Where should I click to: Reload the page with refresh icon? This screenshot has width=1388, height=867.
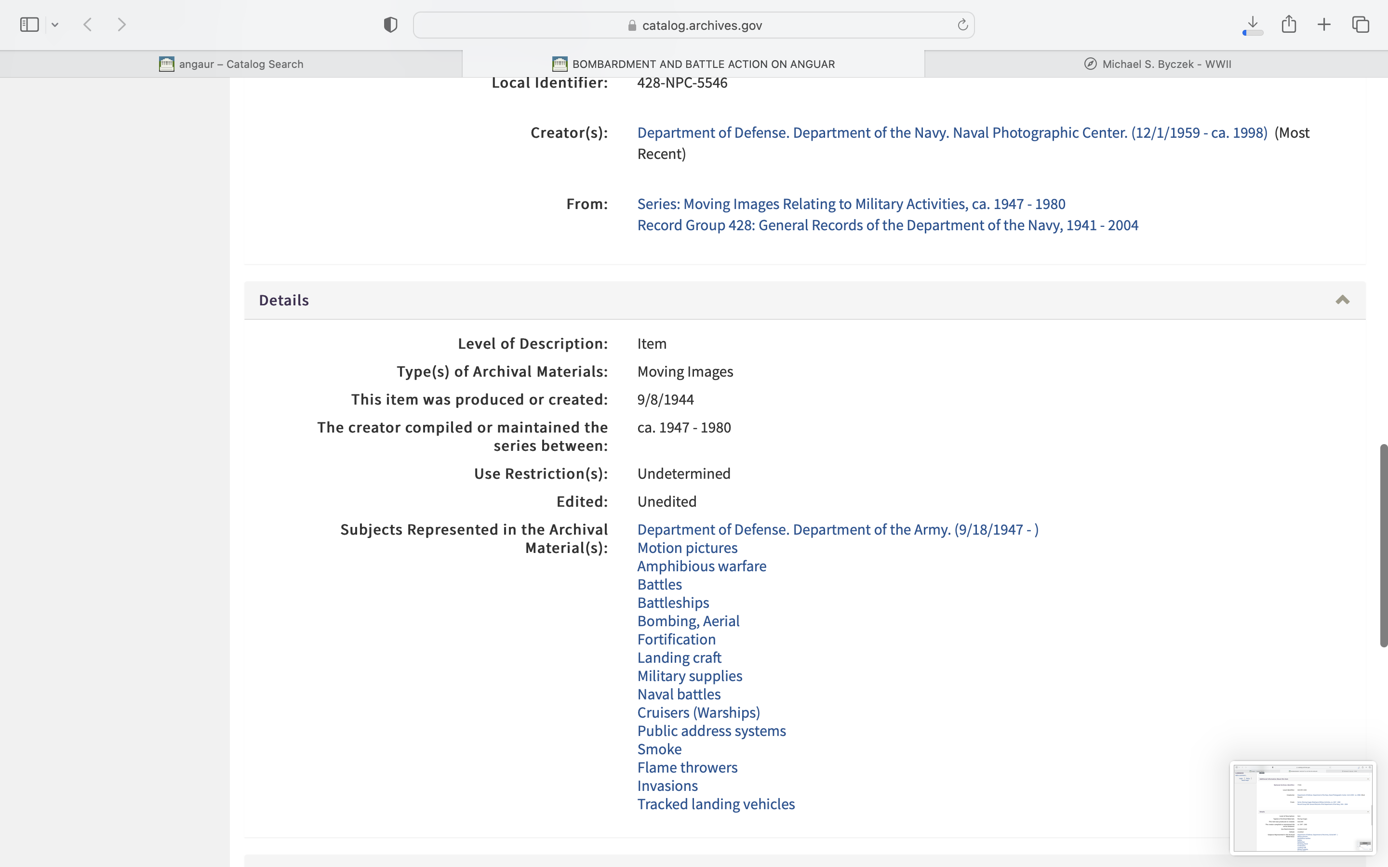962,25
